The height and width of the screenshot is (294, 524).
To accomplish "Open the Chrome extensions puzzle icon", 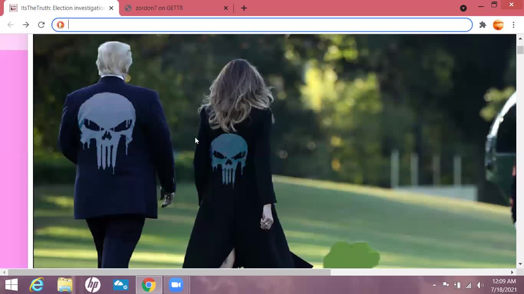I will 483,25.
